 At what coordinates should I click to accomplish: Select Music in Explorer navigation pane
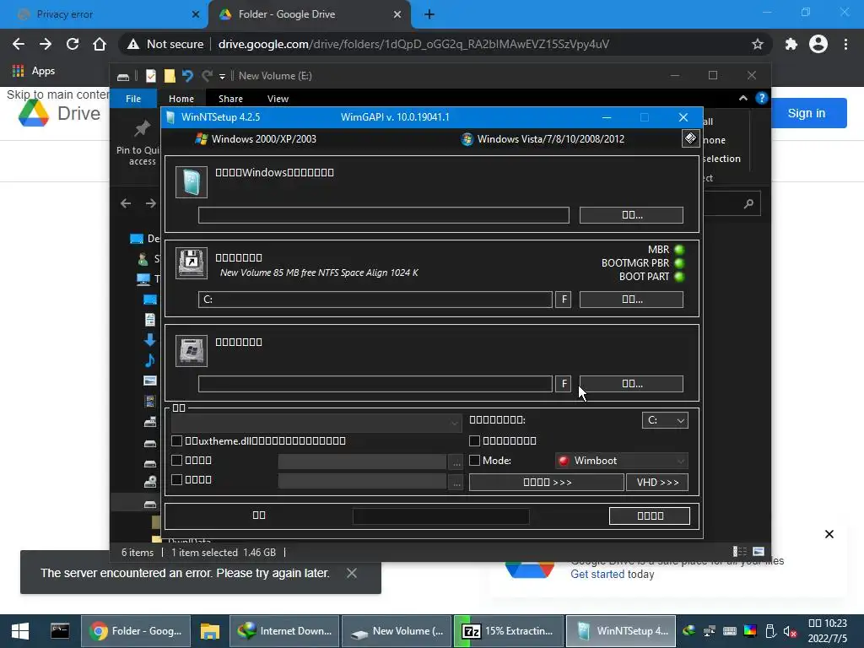150,360
